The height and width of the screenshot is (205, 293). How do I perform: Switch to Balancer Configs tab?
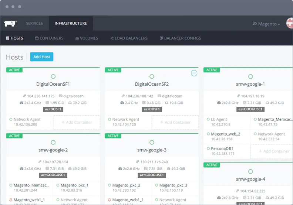(x=180, y=38)
